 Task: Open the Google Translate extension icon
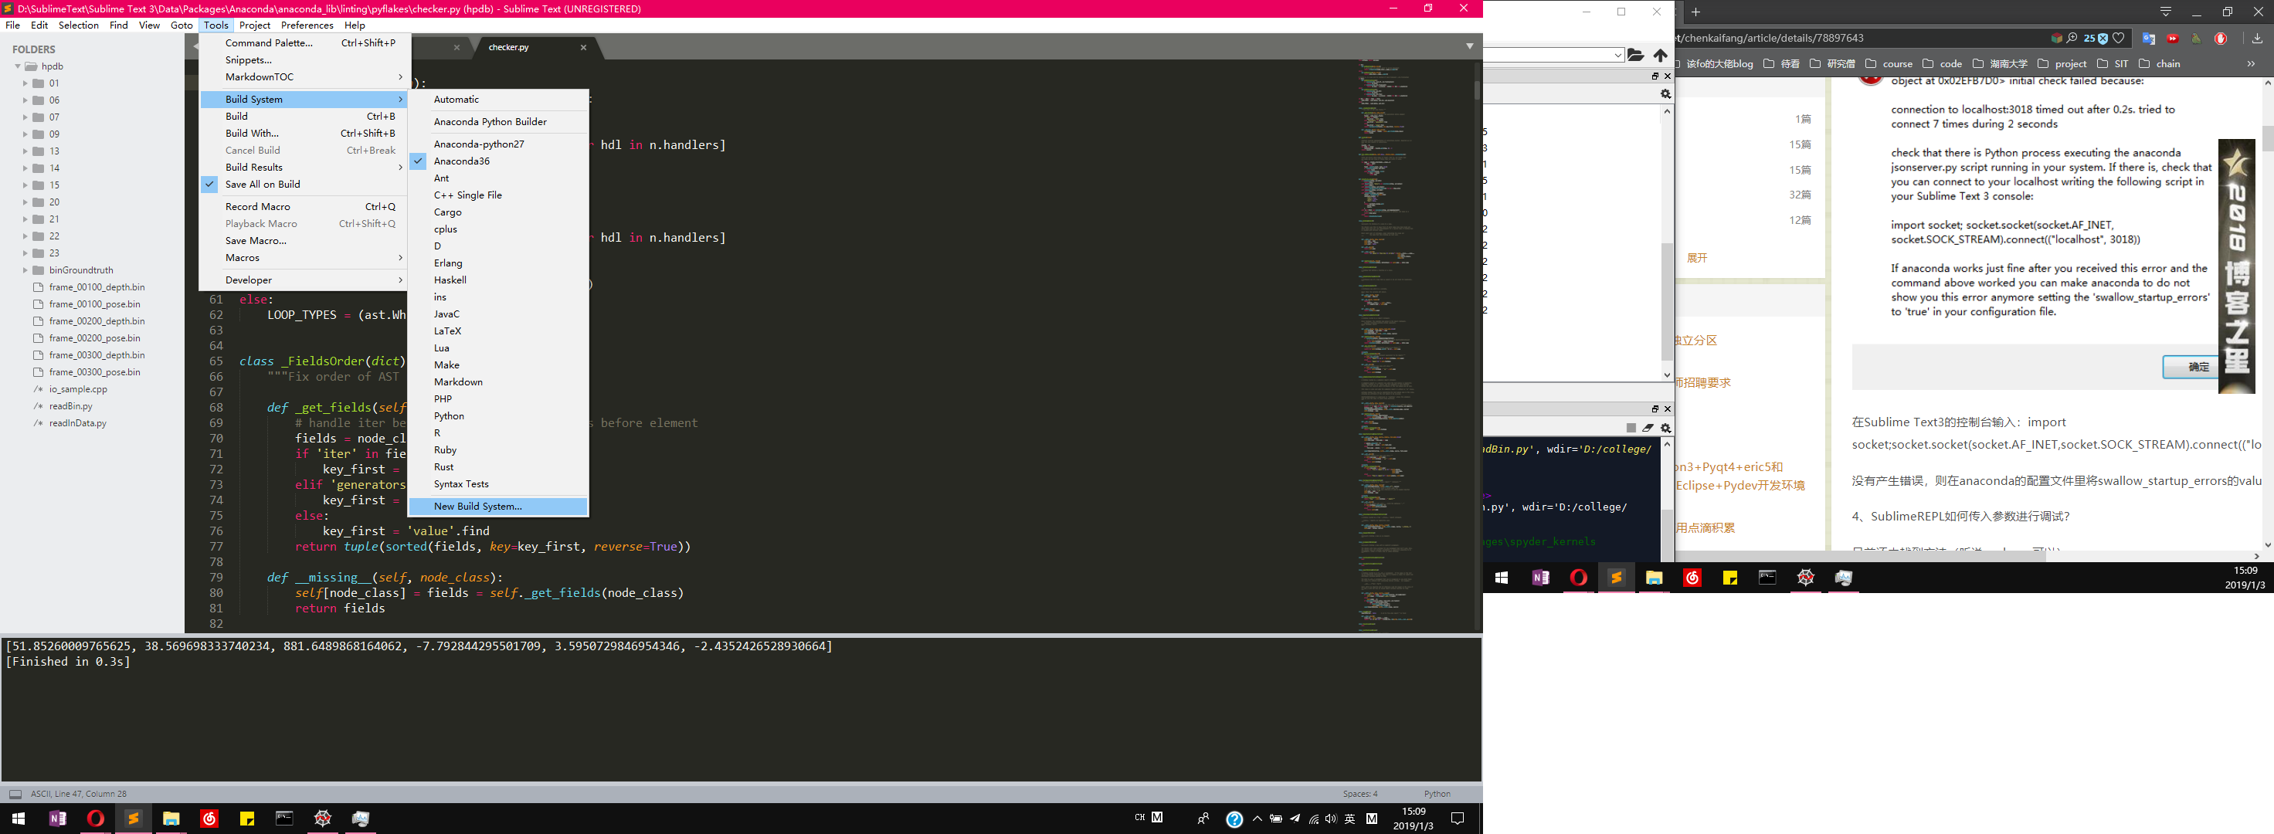[x=2149, y=38]
